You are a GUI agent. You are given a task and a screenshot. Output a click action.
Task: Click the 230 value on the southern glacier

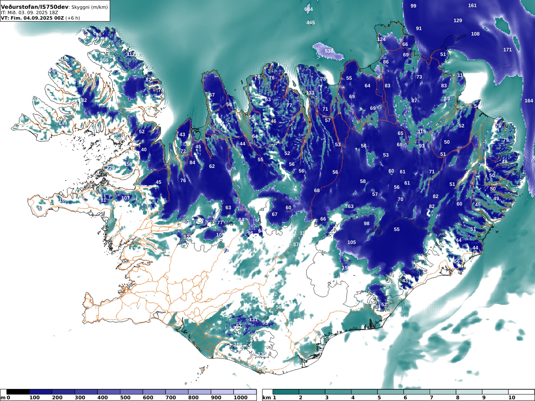point(262,354)
